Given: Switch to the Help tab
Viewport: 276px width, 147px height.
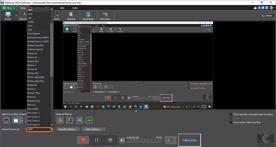Looking at the screenshot, I should coord(62,8).
